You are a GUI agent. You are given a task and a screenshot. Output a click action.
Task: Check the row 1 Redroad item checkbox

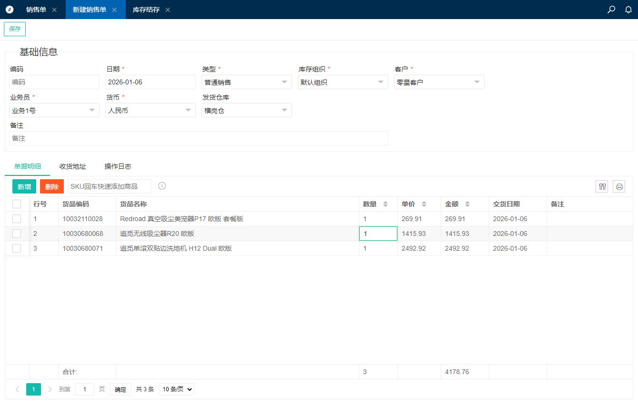click(17, 219)
